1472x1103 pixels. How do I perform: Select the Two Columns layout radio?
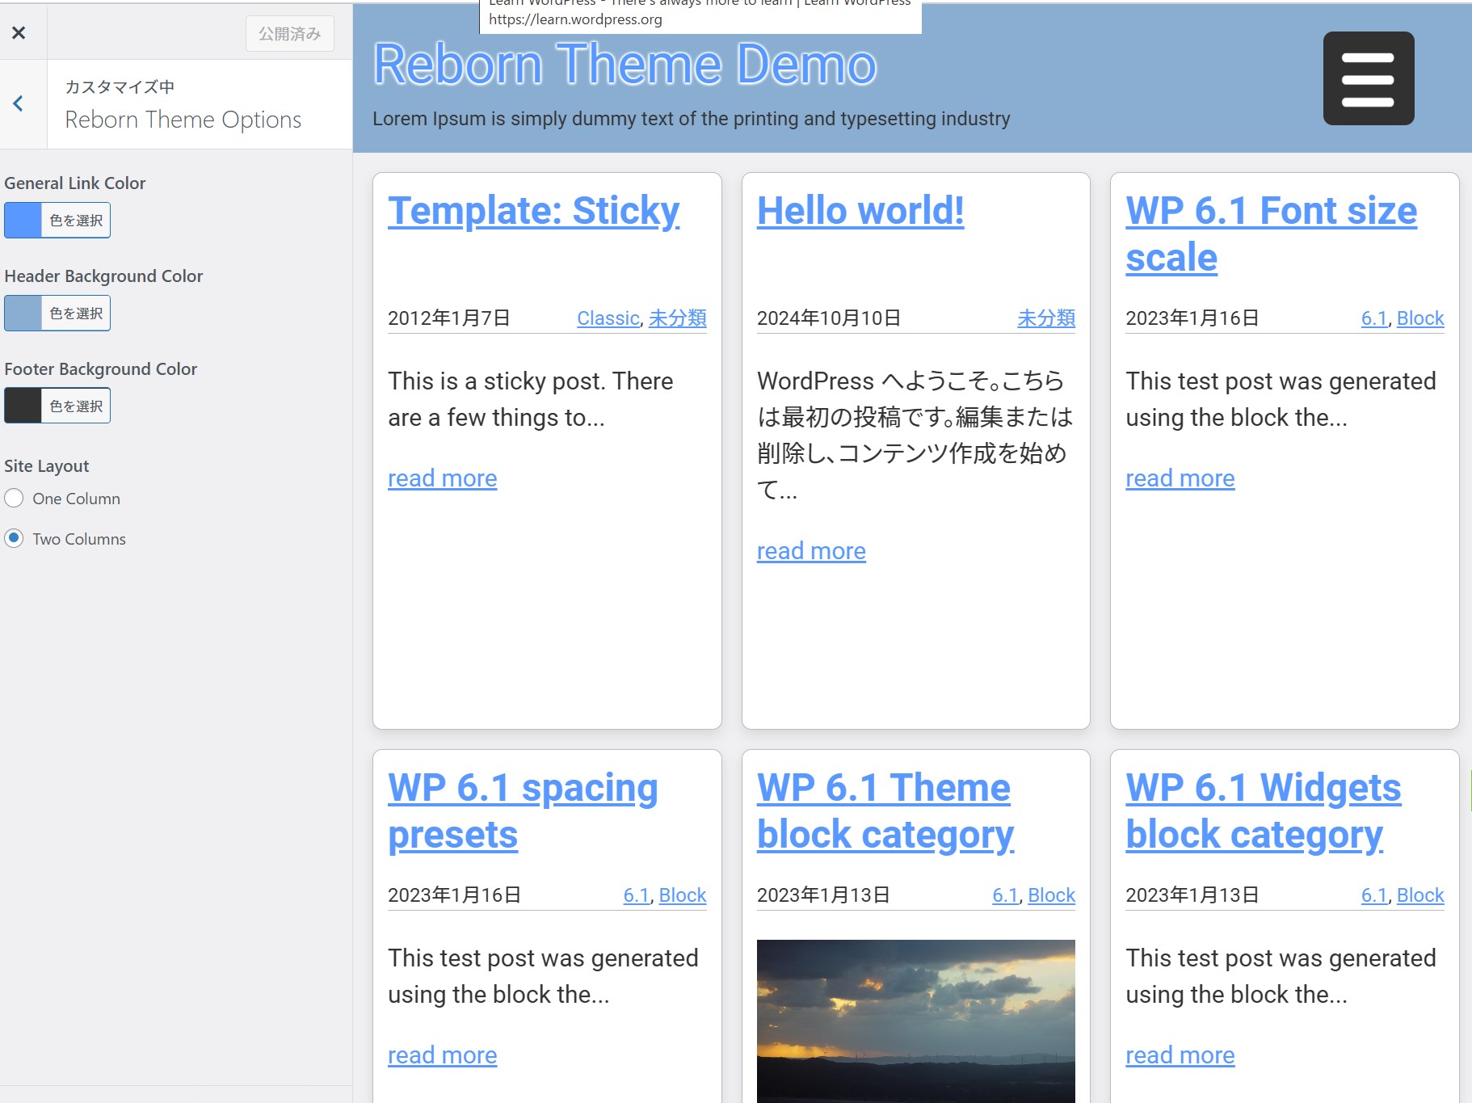(15, 538)
